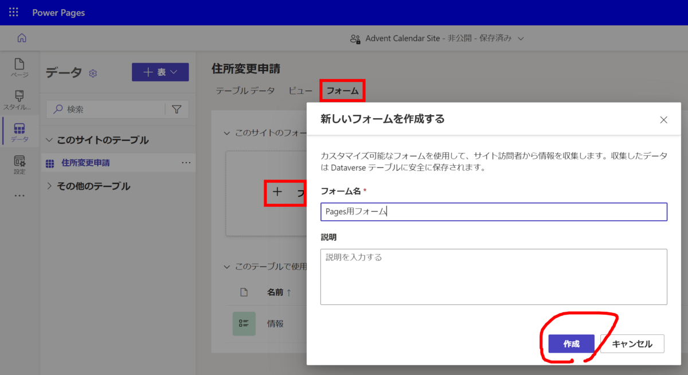Open the ページ workspace in sidebar
The height and width of the screenshot is (375, 688).
point(19,68)
